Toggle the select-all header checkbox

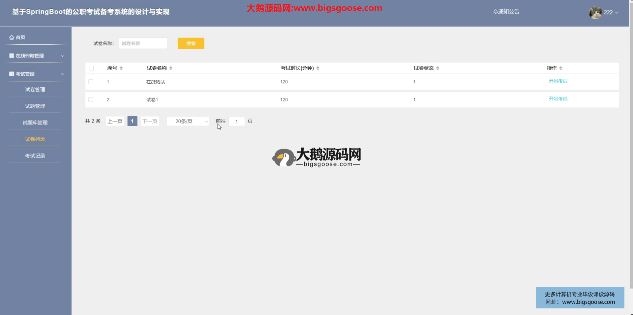pyautogui.click(x=91, y=68)
